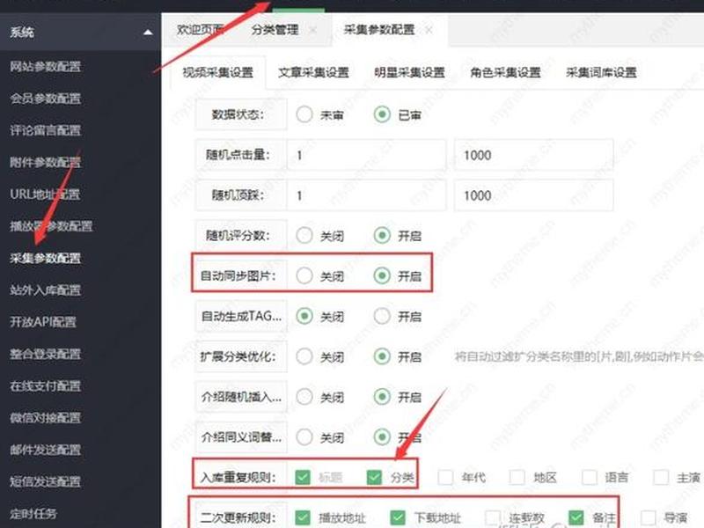Check 主演 in 入库重复规则
Screen dimensions: 704x528
[661, 477]
